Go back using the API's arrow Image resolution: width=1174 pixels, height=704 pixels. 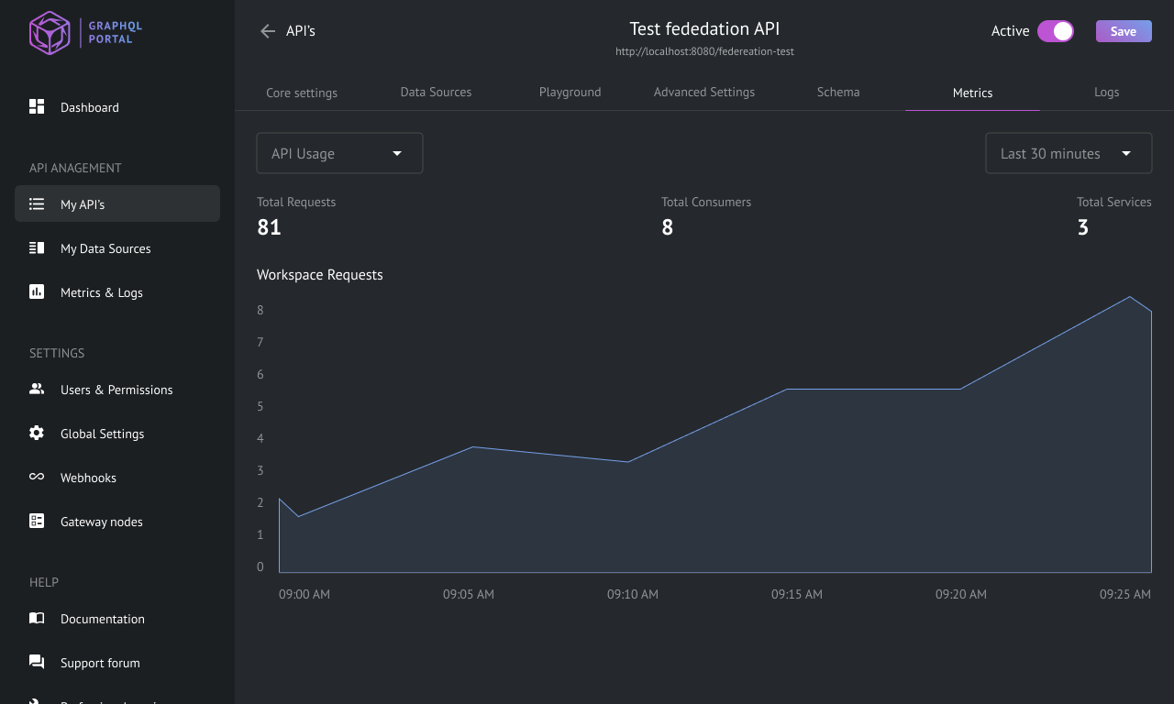(x=268, y=31)
